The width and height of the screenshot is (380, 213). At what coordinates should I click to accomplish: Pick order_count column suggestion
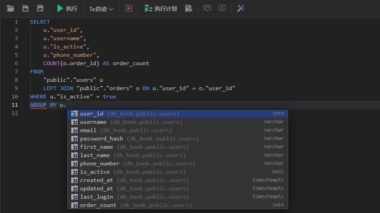[178, 205]
